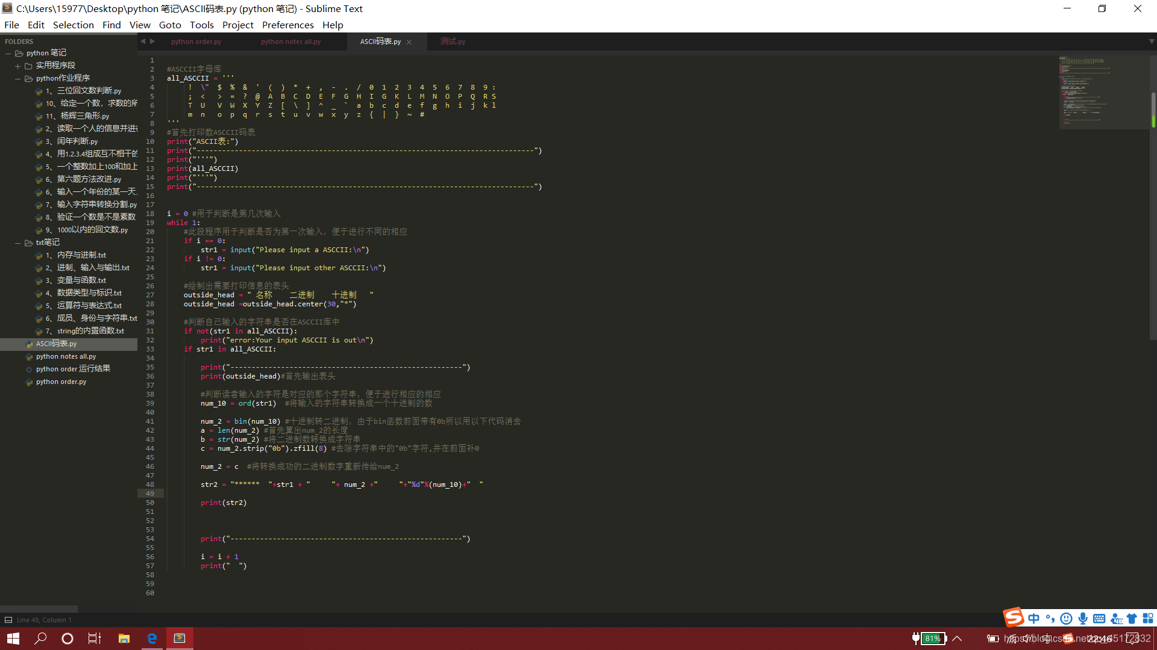Open the Sogou toolbox grid icon
The width and height of the screenshot is (1157, 650).
click(x=1148, y=619)
